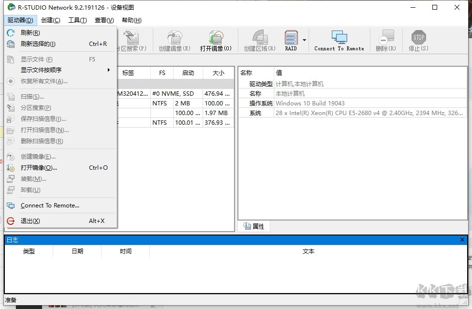Click the 准备 status bar text
This screenshot has height=309, width=472.
[x=11, y=300]
